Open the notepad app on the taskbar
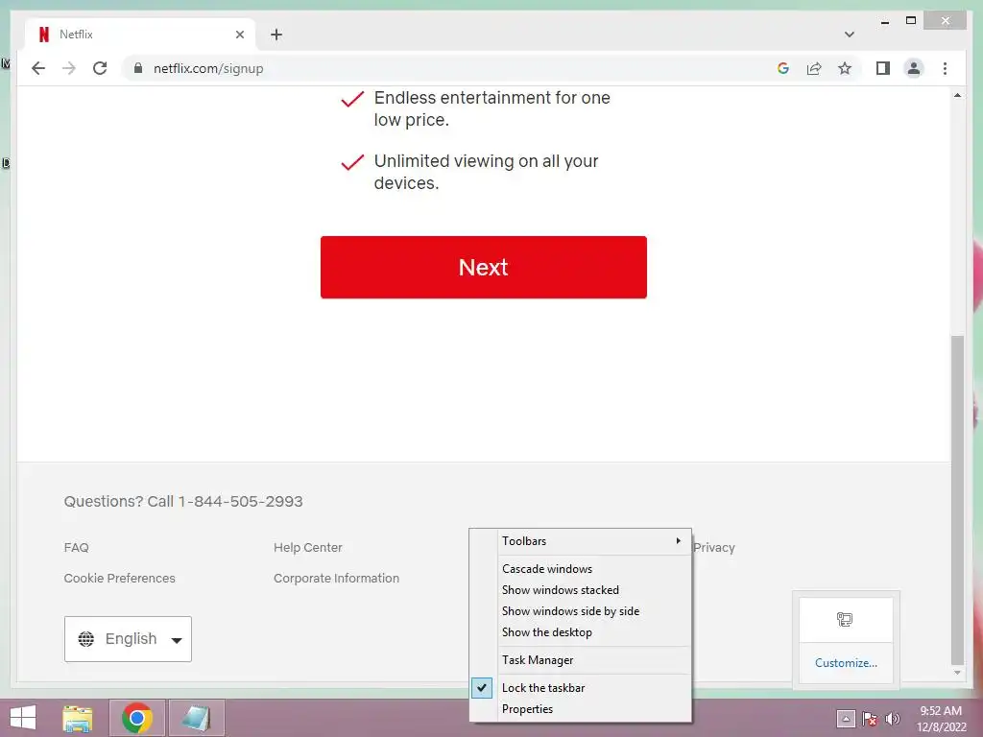 196,718
